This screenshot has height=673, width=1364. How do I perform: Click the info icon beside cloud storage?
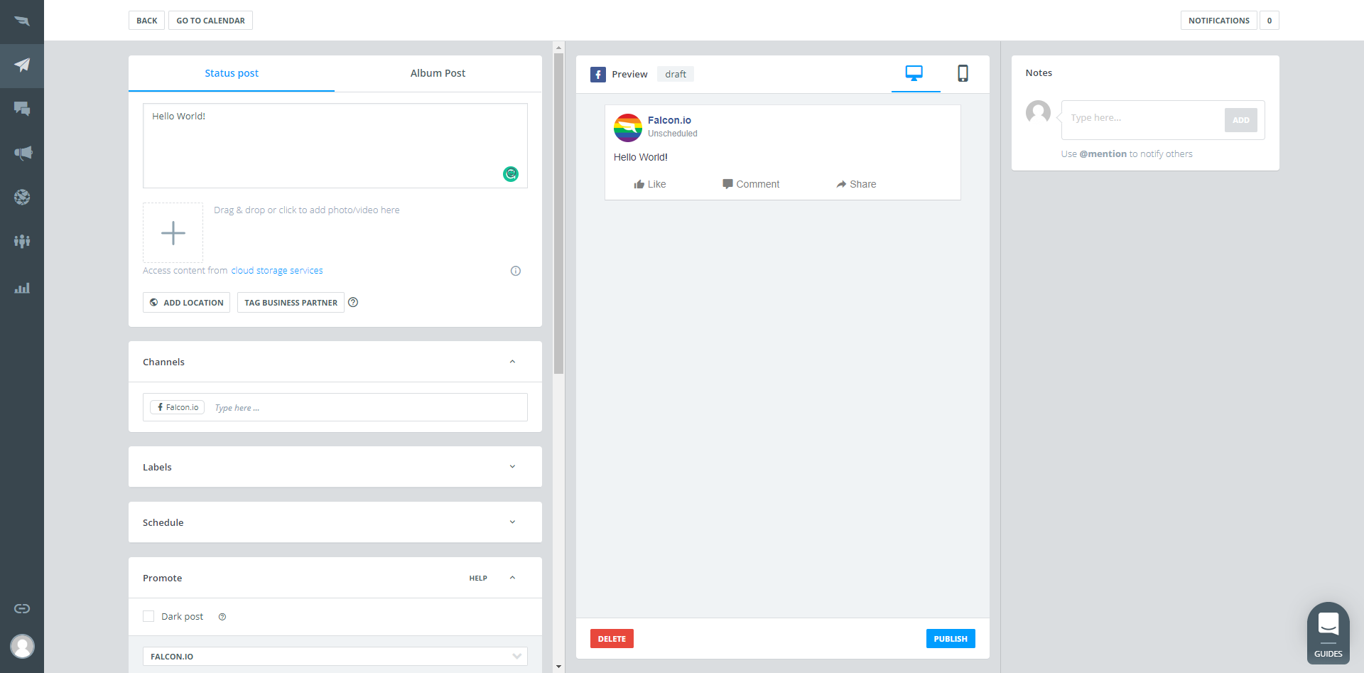click(x=516, y=271)
